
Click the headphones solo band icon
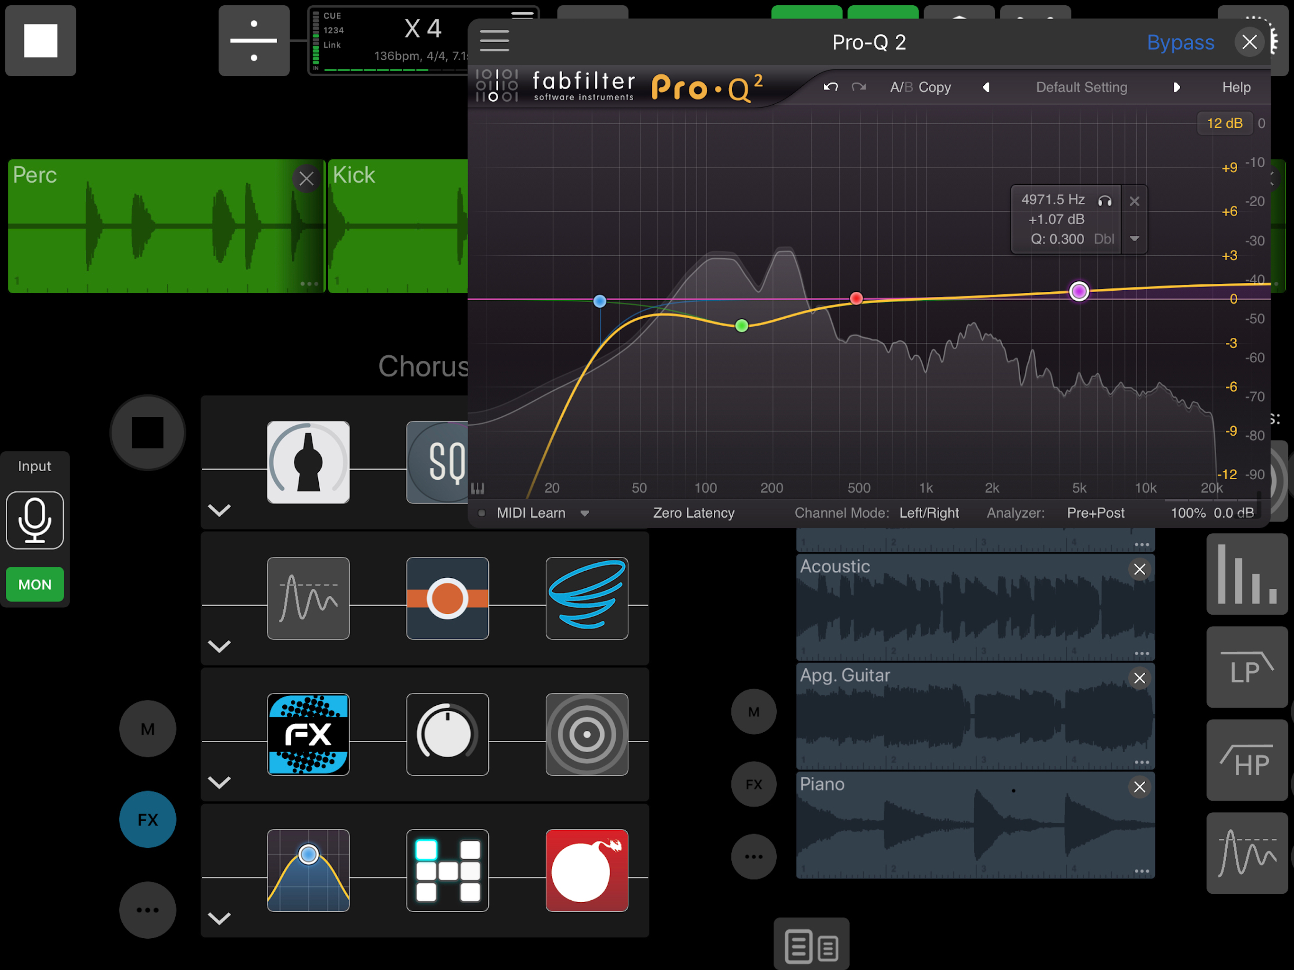tap(1105, 201)
